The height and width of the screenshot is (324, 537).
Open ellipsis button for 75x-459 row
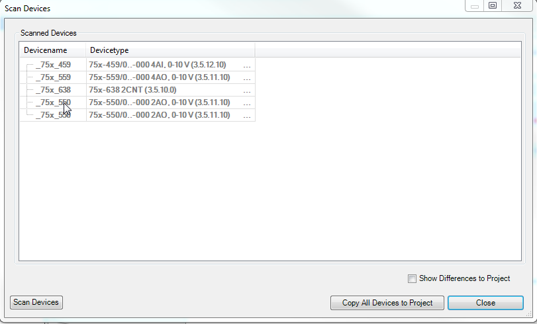pyautogui.click(x=247, y=65)
